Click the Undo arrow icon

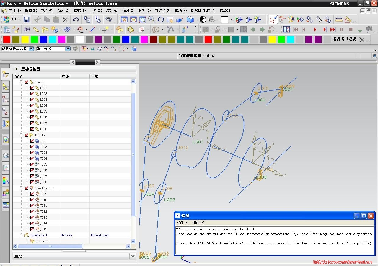point(76,20)
